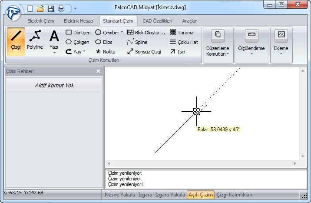Create a new blank document
311x203 pixels.
[30, 9]
